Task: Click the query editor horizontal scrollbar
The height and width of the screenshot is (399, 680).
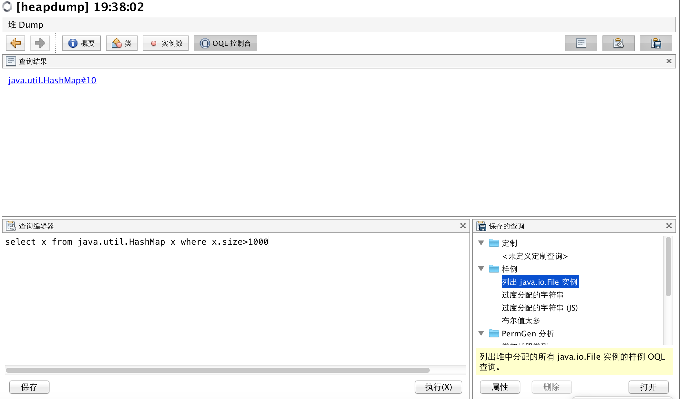Action: (218, 370)
